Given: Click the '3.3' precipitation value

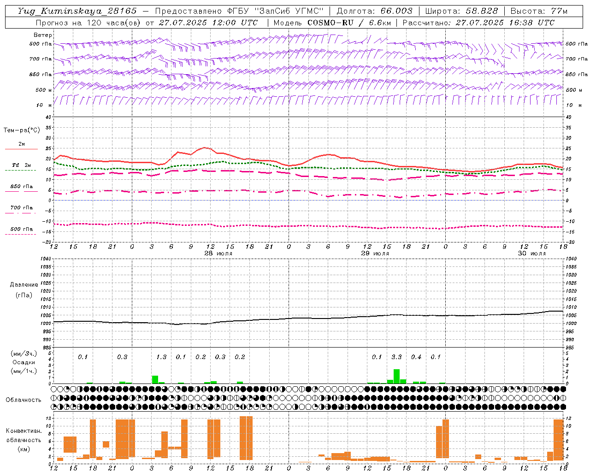Looking at the screenshot, I should coord(396,357).
